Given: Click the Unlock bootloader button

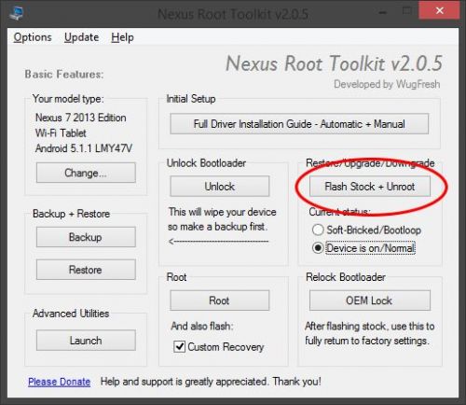Looking at the screenshot, I should click(x=219, y=187).
